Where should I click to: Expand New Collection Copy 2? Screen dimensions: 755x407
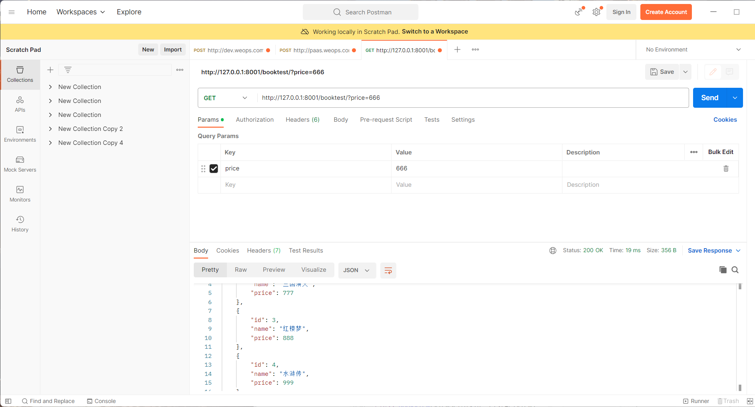click(x=50, y=129)
